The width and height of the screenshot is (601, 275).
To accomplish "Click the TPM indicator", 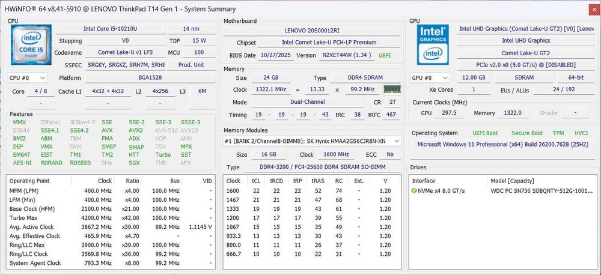I will click(558, 133).
